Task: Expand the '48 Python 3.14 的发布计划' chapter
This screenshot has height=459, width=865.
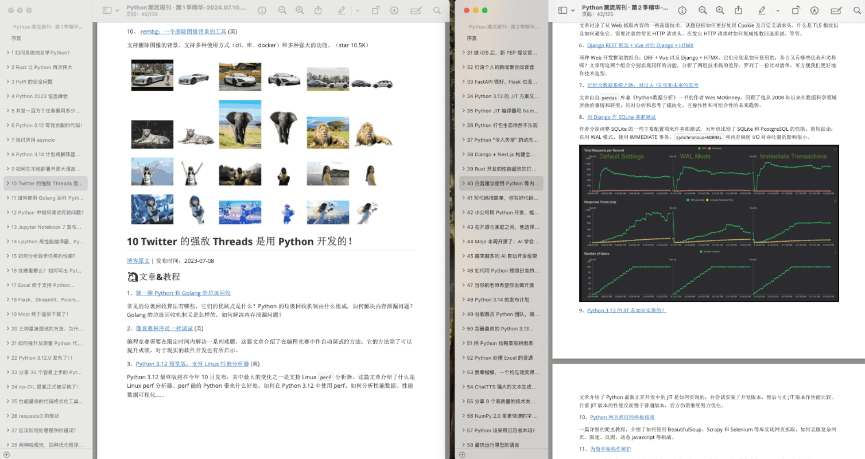Action: click(x=463, y=299)
